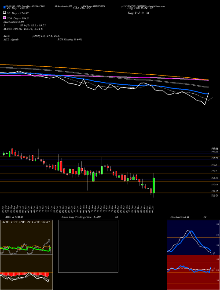220x290 pixels.
Task: Click the 'Day Vol: 0 M' text
Action: click(138, 13)
